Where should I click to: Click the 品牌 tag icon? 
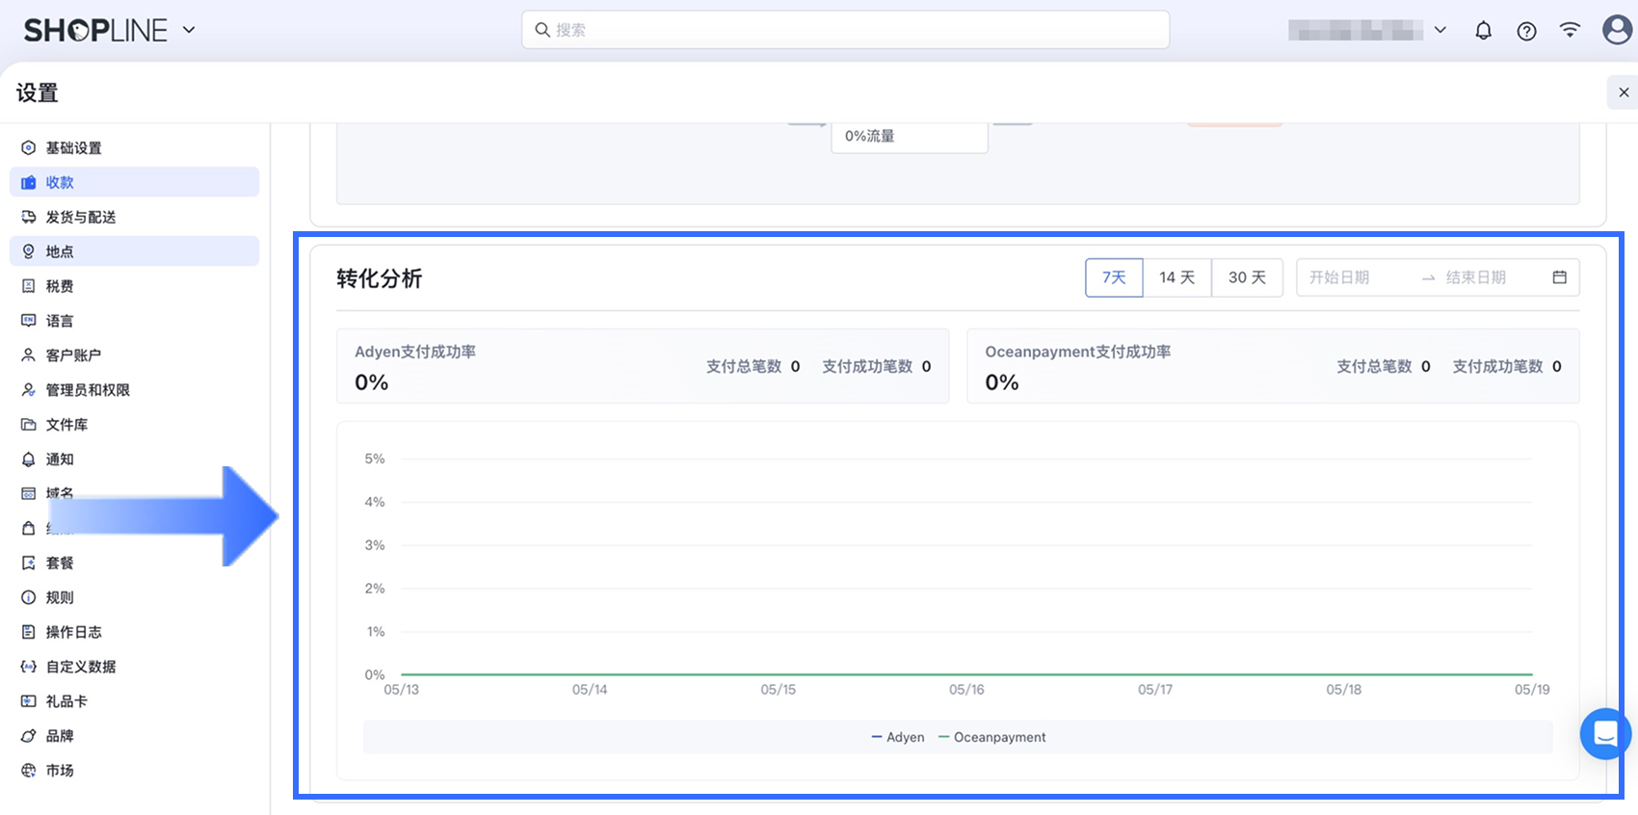[29, 736]
